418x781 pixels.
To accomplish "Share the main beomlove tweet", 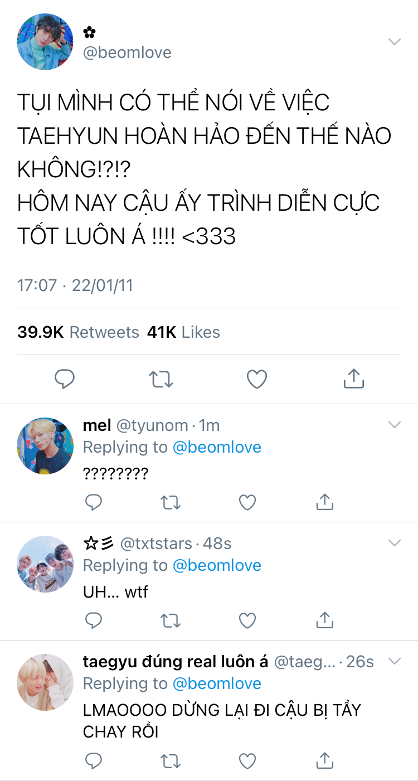I will point(353,379).
